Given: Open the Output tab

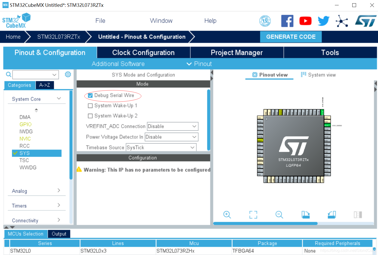Looking at the screenshot, I should tap(59, 234).
